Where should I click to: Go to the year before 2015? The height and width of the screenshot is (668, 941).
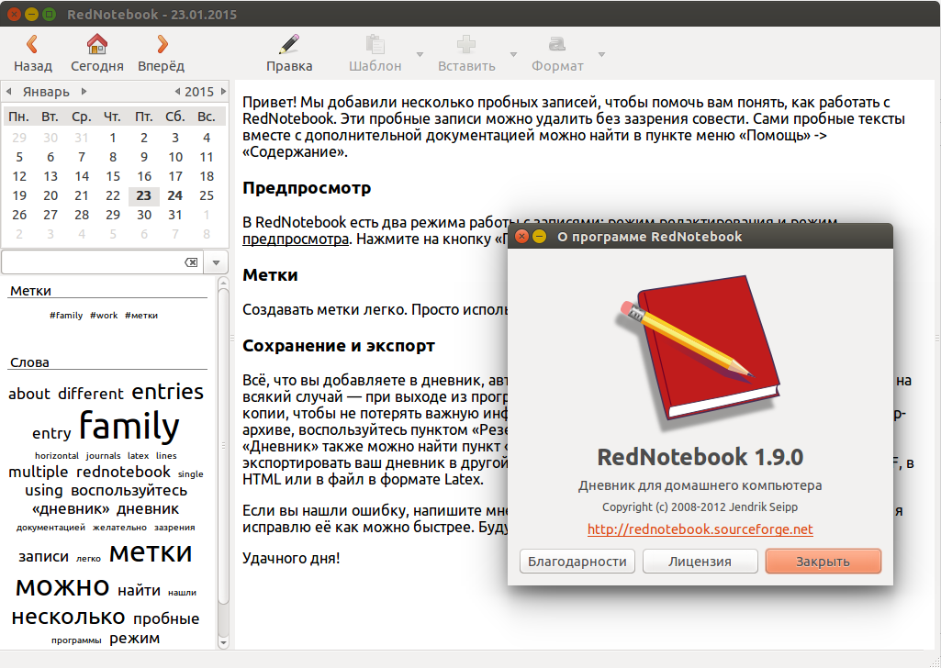(177, 92)
